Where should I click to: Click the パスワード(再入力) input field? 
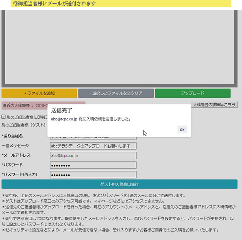point(93,175)
